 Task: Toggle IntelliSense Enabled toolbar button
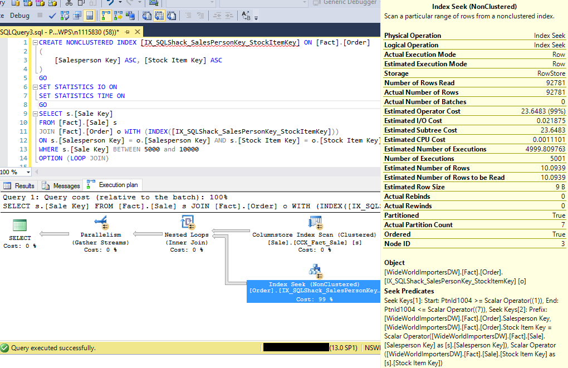click(x=90, y=16)
